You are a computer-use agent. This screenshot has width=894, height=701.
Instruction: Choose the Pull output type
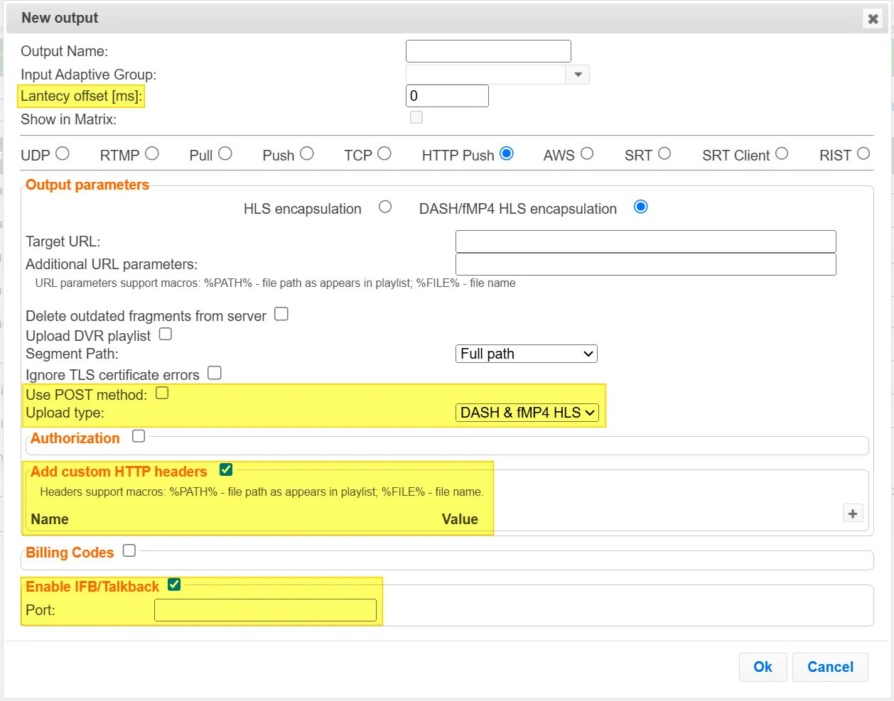(225, 153)
